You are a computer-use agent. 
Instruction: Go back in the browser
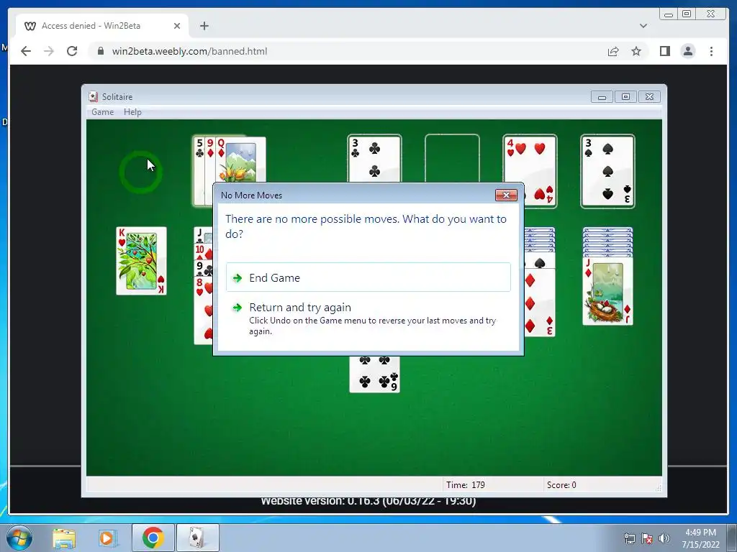(x=26, y=51)
